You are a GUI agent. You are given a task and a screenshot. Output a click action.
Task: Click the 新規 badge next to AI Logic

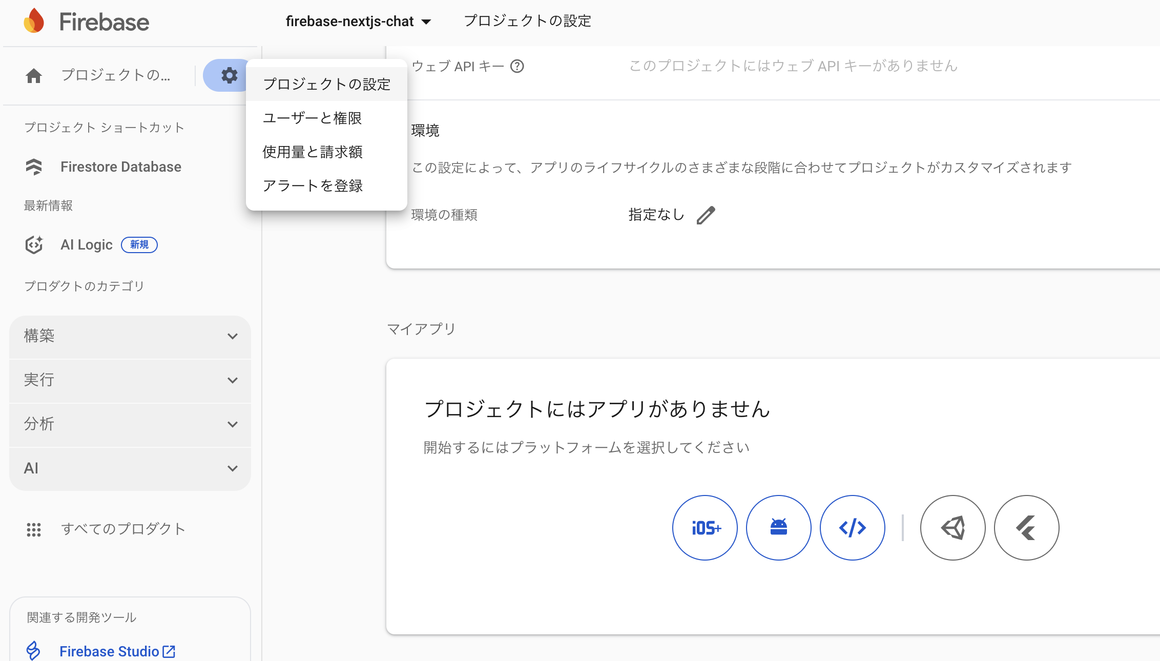[139, 245]
